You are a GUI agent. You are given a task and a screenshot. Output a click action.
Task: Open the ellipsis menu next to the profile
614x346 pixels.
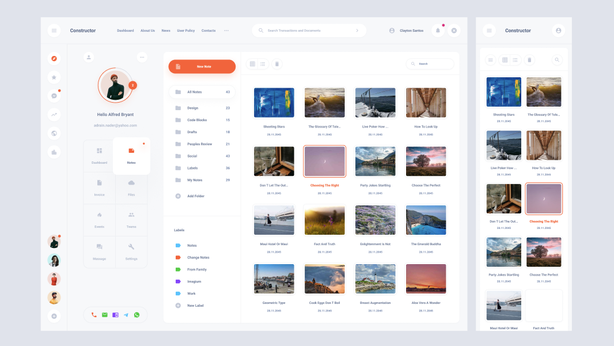click(142, 57)
